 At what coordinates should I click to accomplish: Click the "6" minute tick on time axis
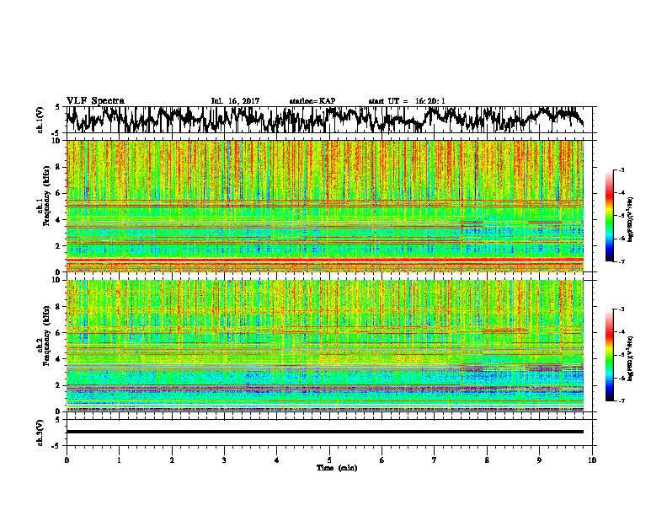pyautogui.click(x=382, y=460)
